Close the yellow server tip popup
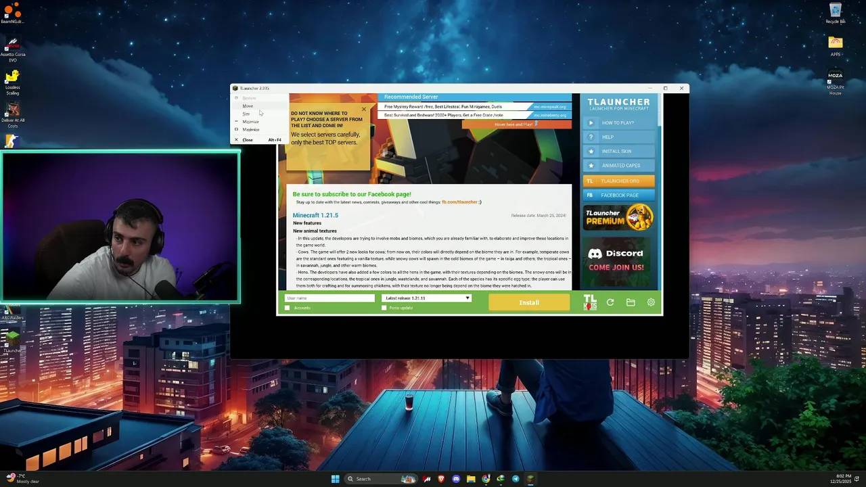866x487 pixels. tap(364, 109)
